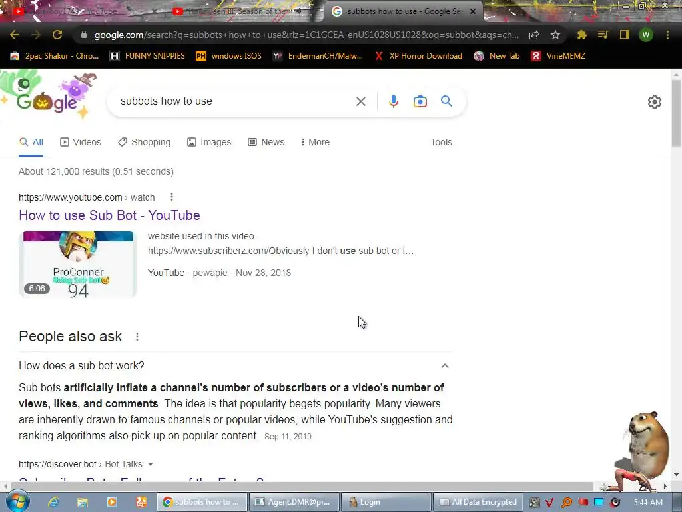Open the windows ISOS bookmark
This screenshot has width=682, height=512.
click(229, 56)
